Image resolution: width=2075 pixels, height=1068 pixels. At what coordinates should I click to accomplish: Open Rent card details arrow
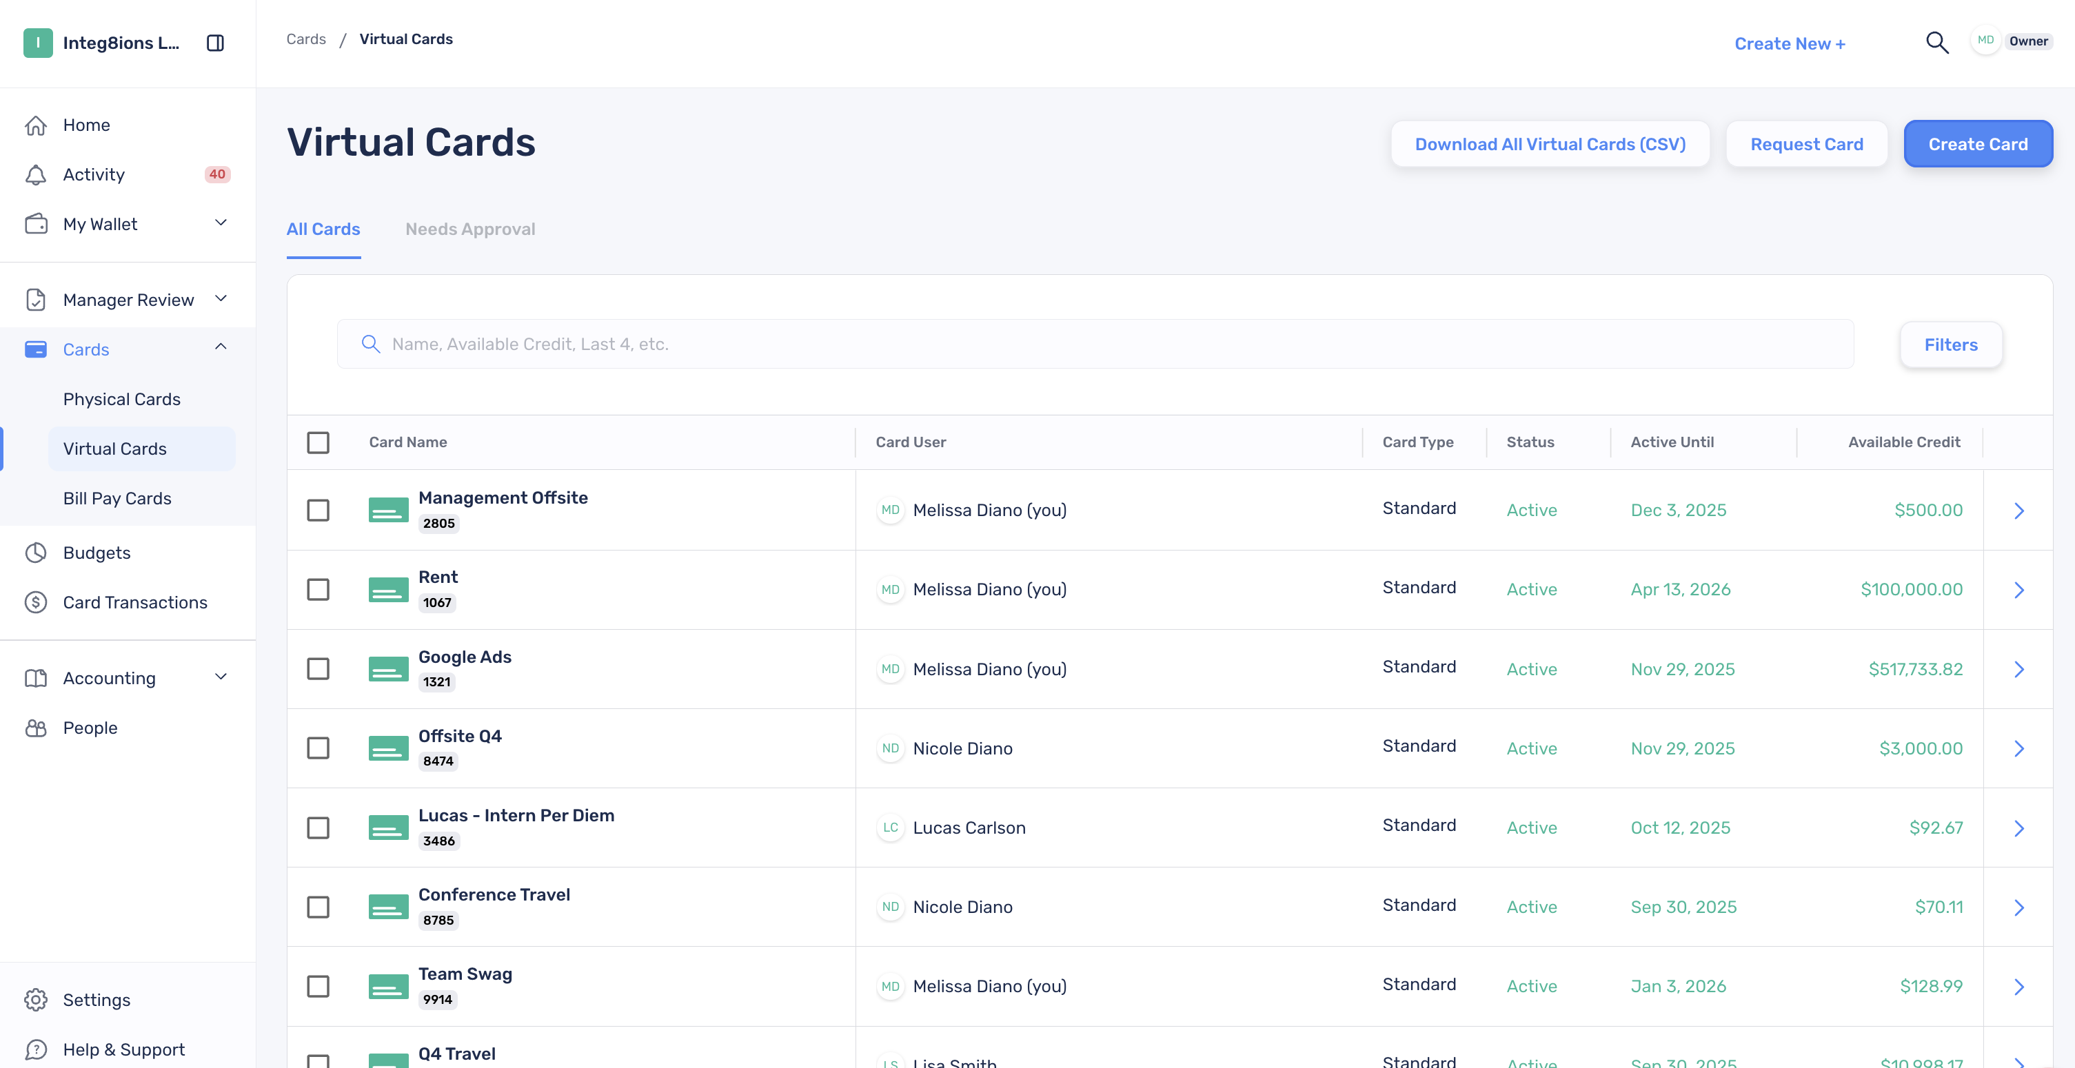2018,590
